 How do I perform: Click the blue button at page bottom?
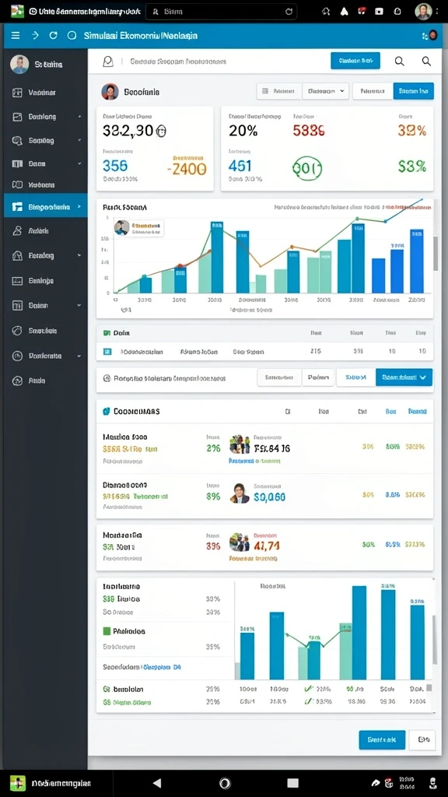point(382,740)
